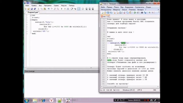This screenshot has width=183, height=103.
Task: Select the Program1.pas tab
Action: click(x=33, y=12)
